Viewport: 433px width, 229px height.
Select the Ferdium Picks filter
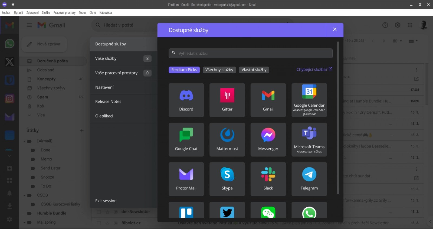(x=184, y=70)
